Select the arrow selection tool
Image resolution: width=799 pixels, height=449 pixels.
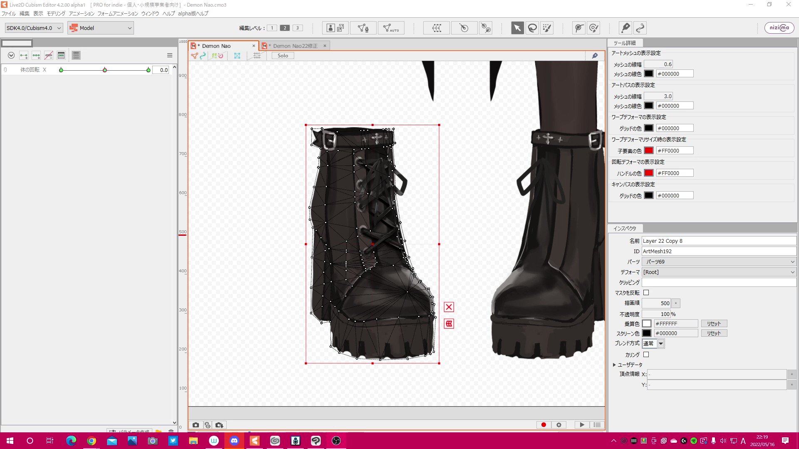click(x=517, y=28)
